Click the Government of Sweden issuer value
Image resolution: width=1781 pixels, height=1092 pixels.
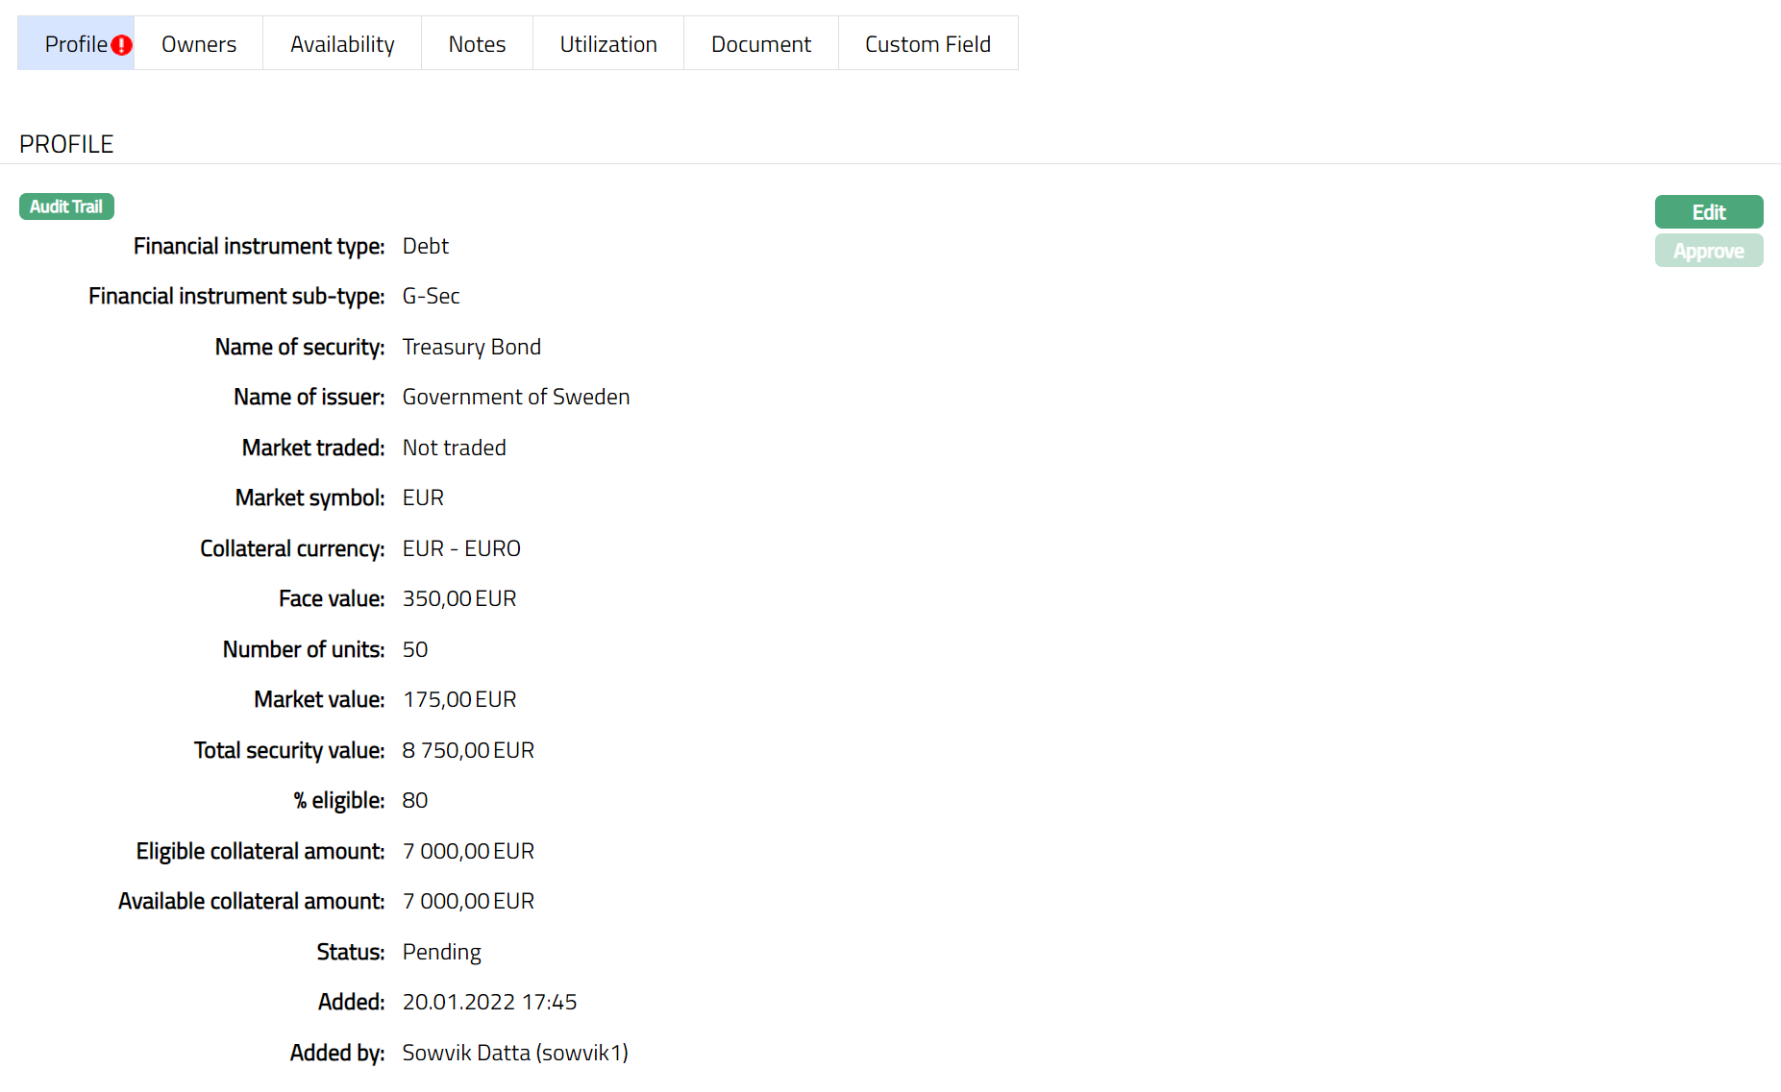pyautogui.click(x=515, y=397)
